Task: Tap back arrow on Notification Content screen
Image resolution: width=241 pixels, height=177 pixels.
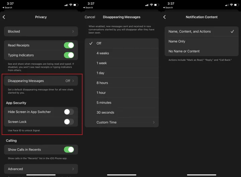Action: coord(164,17)
